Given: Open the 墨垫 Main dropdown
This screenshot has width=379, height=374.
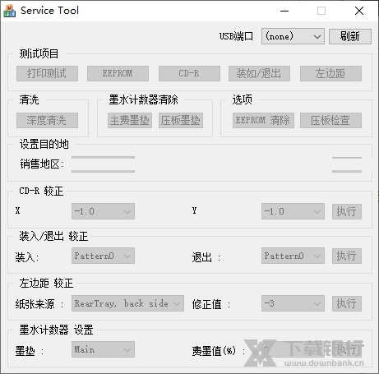Looking at the screenshot, I should 103,349.
